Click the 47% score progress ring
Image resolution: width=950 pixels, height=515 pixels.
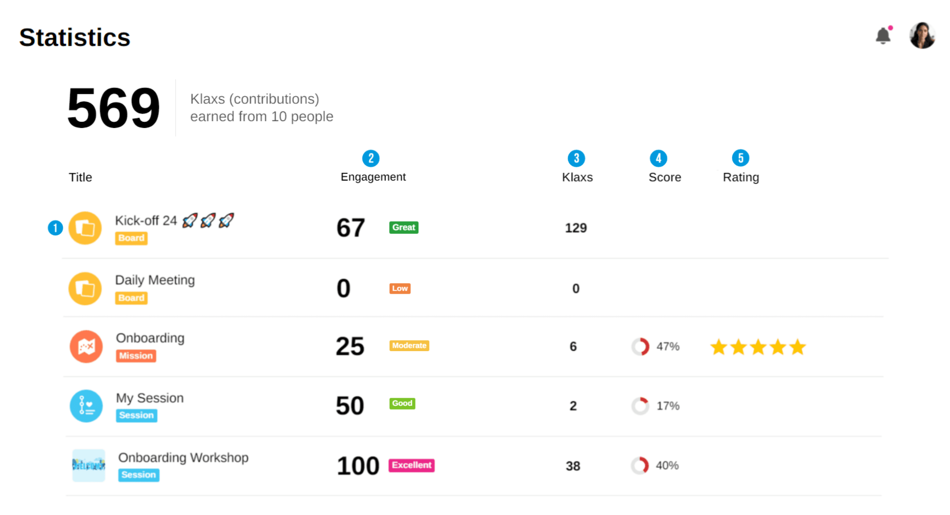[640, 346]
